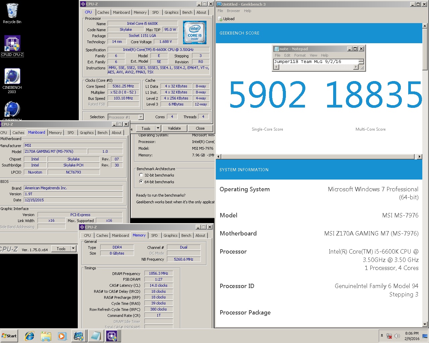429x343 pixels.
Task: Click the Geekbench vertical scrollbar down arrow
Action: 425,324
